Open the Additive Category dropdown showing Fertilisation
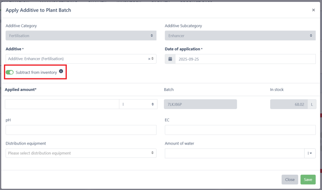This screenshot has width=322, height=190. (x=81, y=35)
